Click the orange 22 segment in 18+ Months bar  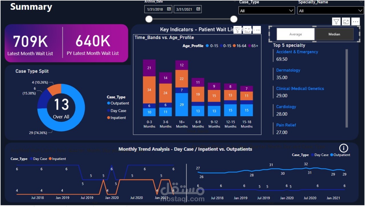pos(182,79)
